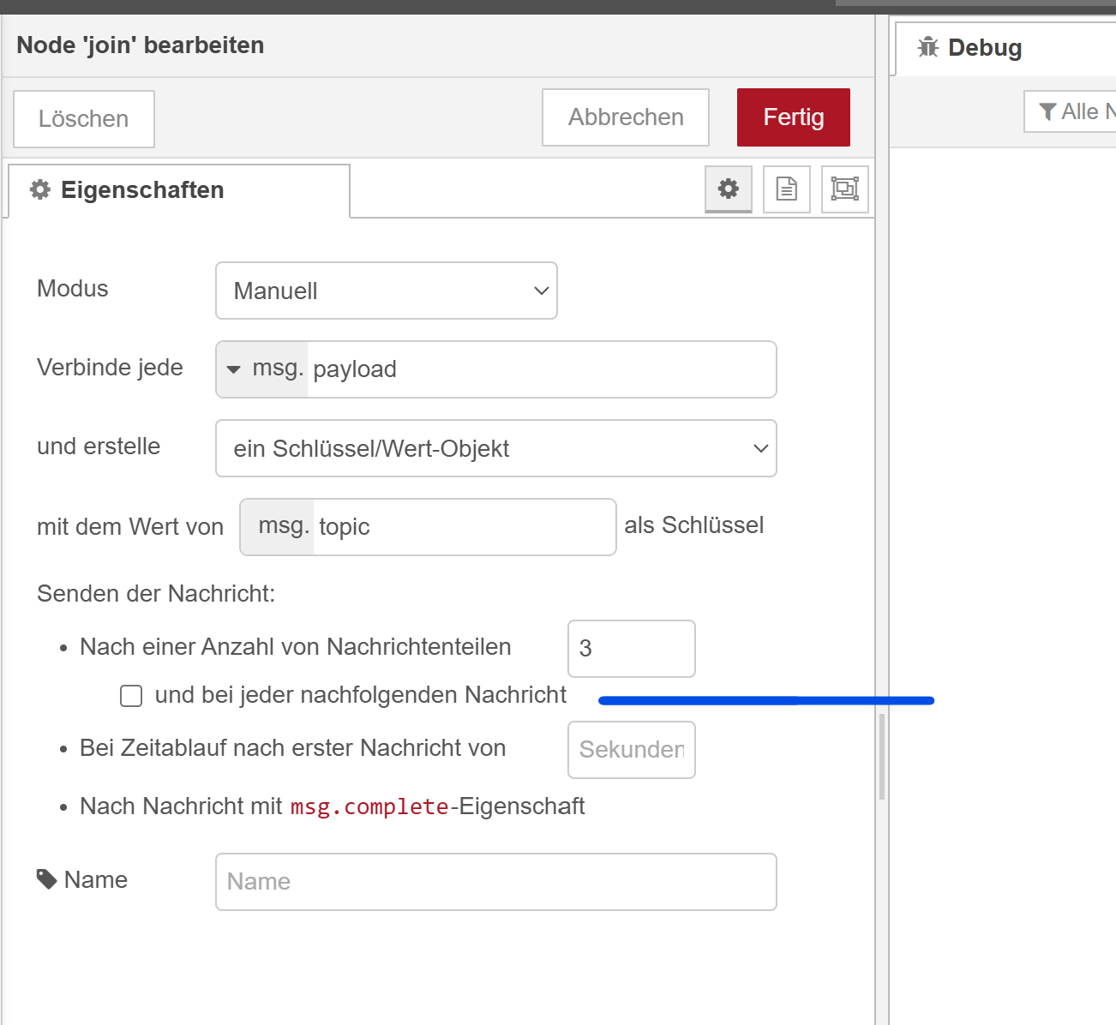Click the 'als Schlüssel' text
1116x1025 pixels.
pyautogui.click(x=694, y=525)
